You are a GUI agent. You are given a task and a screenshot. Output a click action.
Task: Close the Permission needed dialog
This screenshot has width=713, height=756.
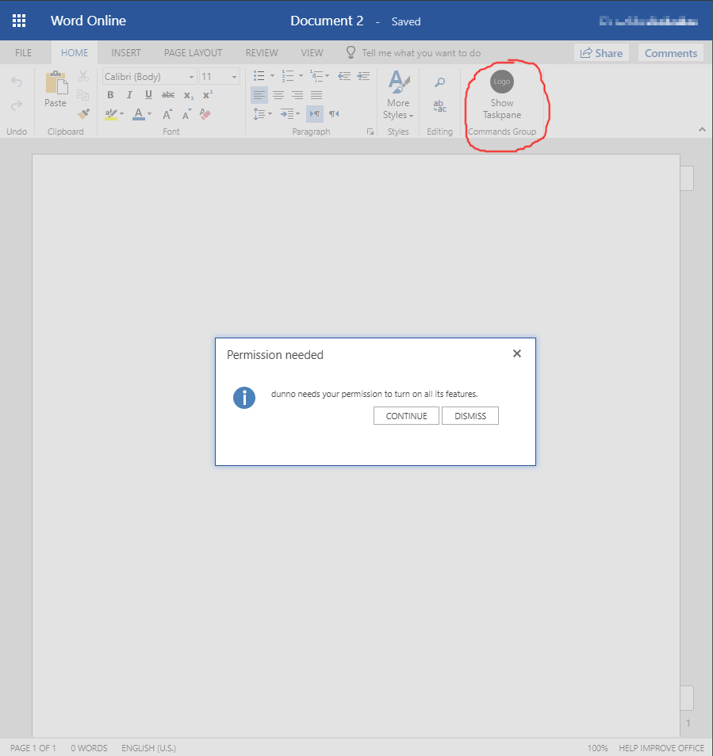(x=517, y=353)
